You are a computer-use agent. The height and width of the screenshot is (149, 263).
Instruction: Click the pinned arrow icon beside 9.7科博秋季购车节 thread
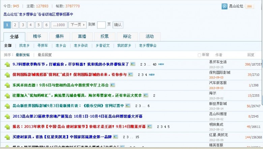coord(7,64)
